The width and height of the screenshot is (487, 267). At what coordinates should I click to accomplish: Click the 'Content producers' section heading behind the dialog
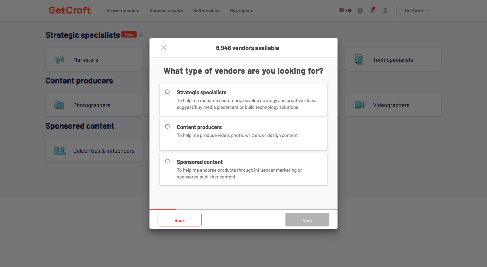tap(79, 81)
